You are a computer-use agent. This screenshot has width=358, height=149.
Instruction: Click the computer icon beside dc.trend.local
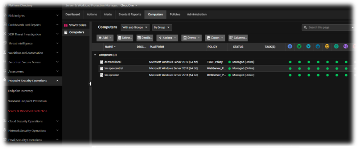(x=102, y=62)
